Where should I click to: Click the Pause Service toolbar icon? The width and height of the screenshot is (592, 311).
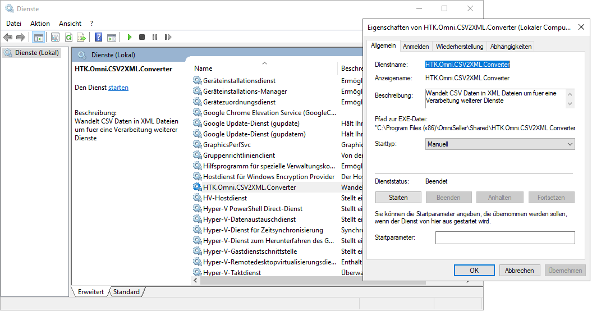(x=155, y=37)
